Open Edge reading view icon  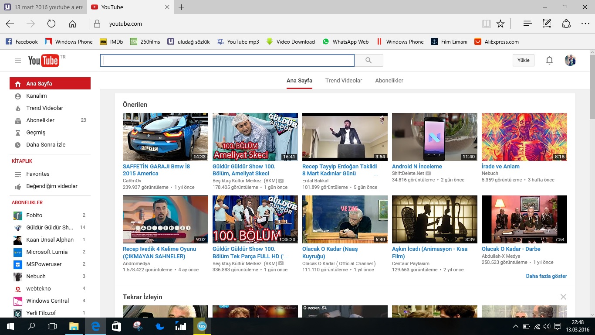(486, 24)
